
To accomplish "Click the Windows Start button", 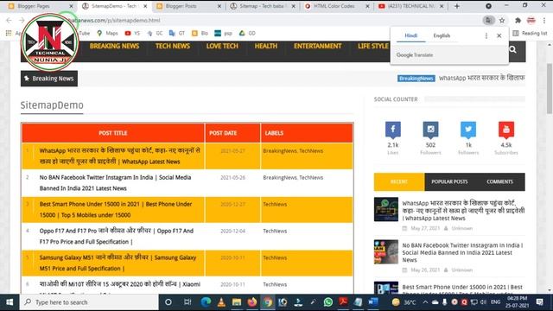I will [x=10, y=302].
